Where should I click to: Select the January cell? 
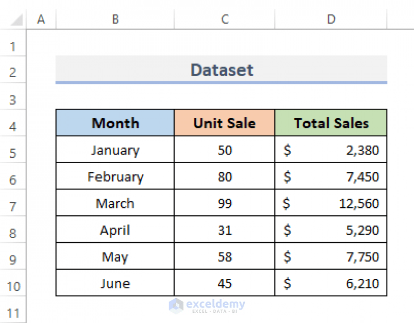115,150
